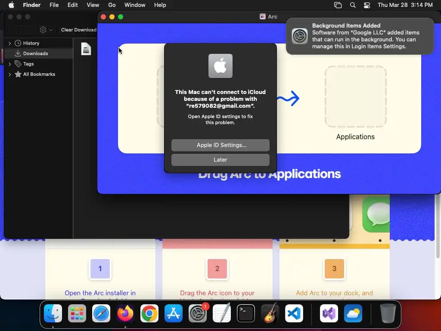
Task: Open the View menu
Action: [93, 5]
